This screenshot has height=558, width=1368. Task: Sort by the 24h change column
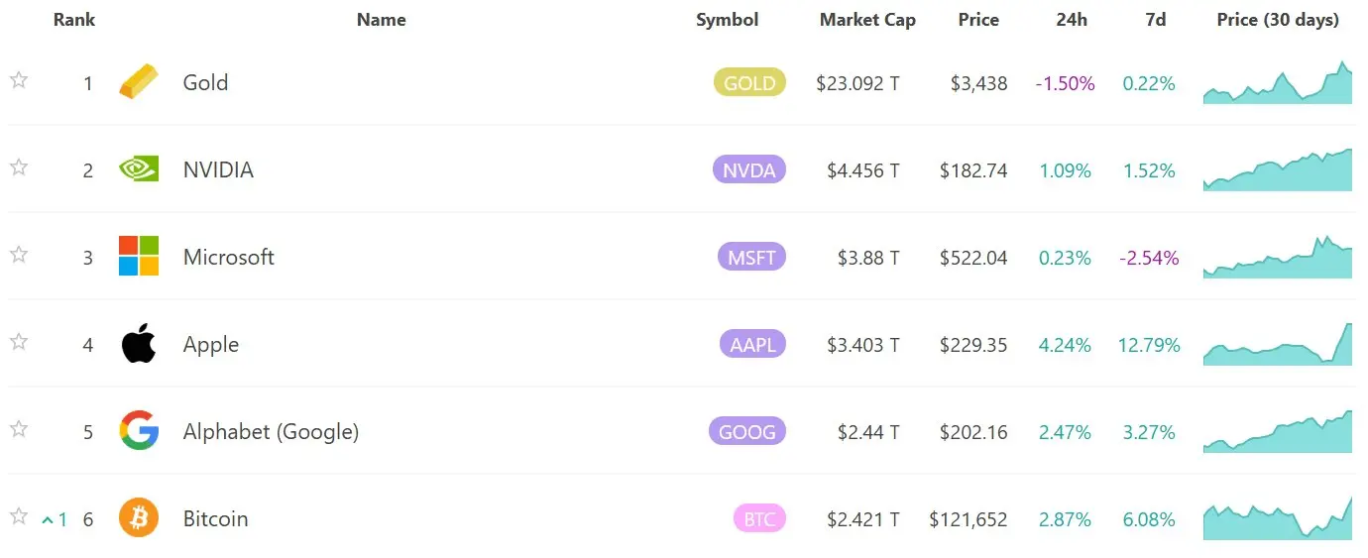[1072, 20]
